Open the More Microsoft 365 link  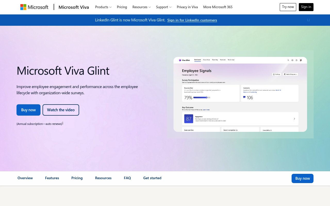point(218,7)
